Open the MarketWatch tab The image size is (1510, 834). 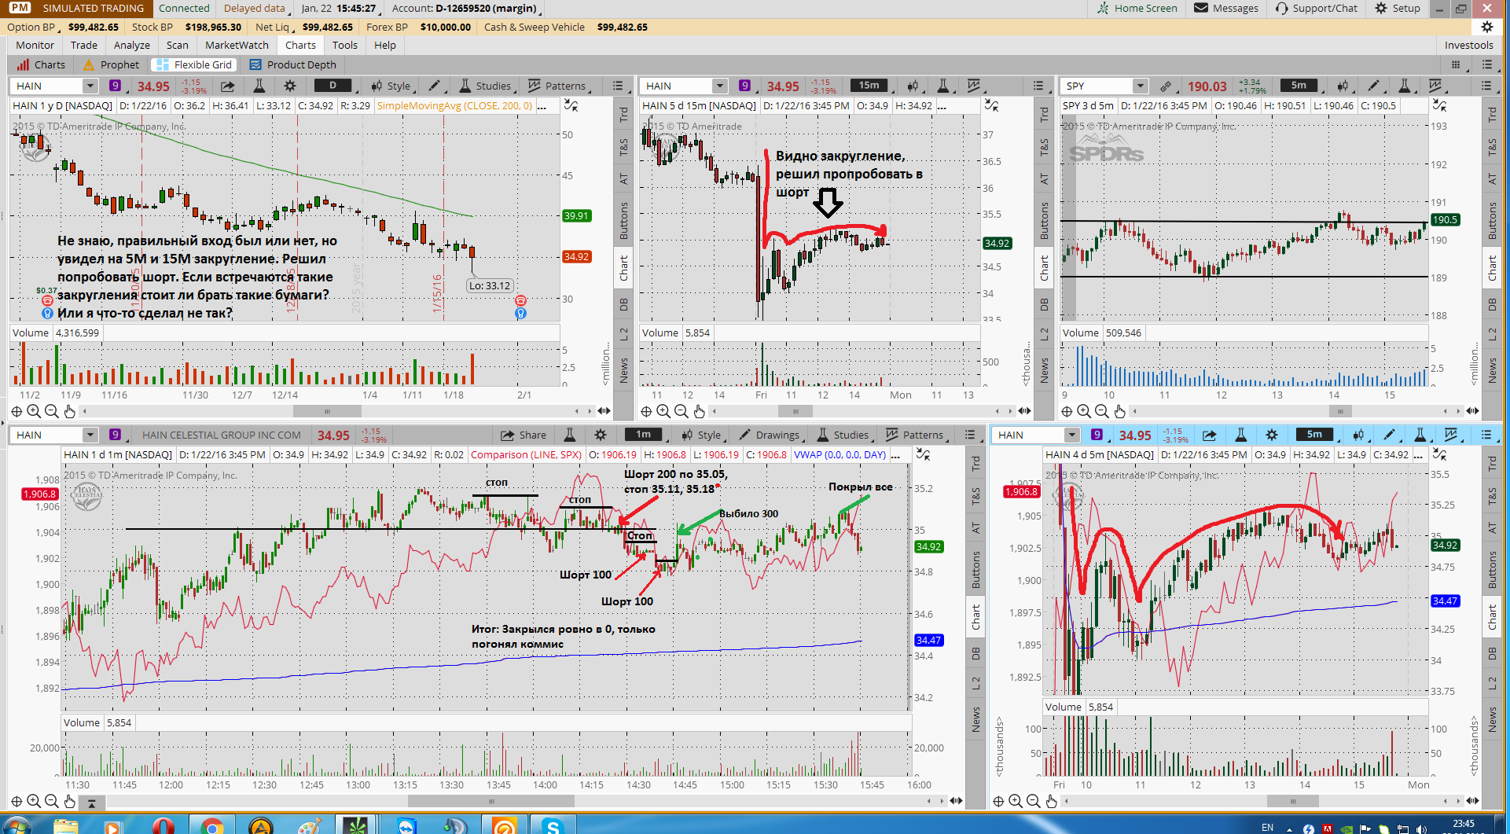tap(237, 45)
